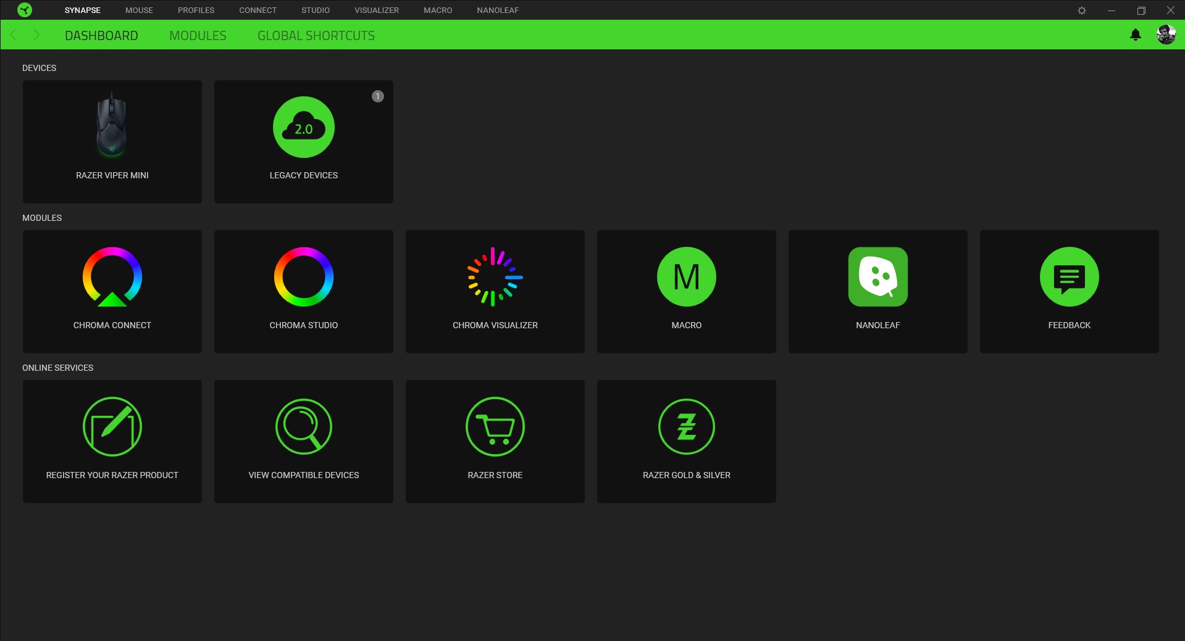
Task: Open the Macro module icon
Action: tap(687, 277)
